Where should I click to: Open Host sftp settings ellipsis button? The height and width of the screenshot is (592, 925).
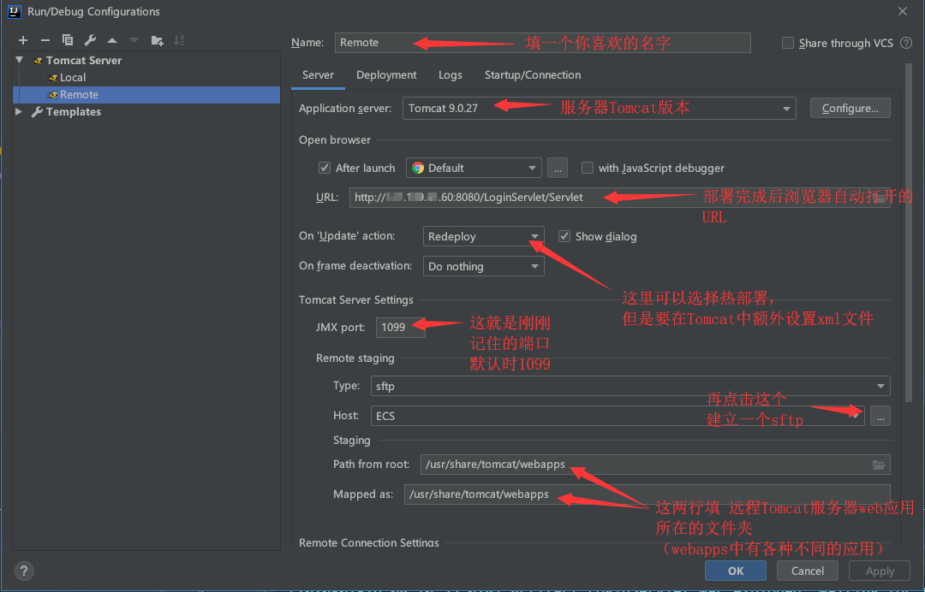[880, 417]
